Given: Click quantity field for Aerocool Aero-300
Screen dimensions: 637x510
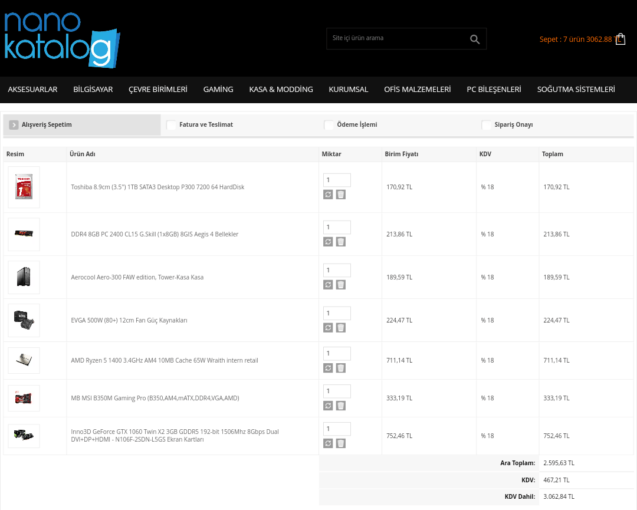Looking at the screenshot, I should [337, 270].
